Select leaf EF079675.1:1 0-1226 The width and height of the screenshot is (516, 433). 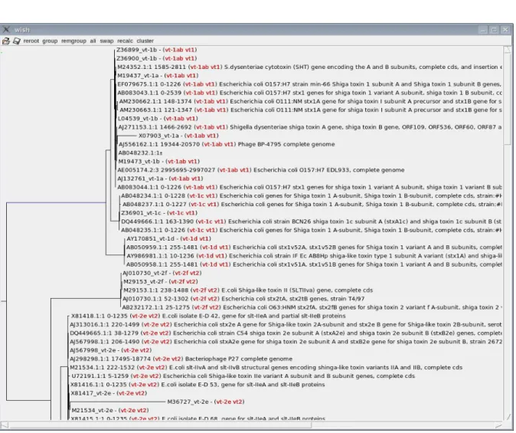(x=149, y=84)
